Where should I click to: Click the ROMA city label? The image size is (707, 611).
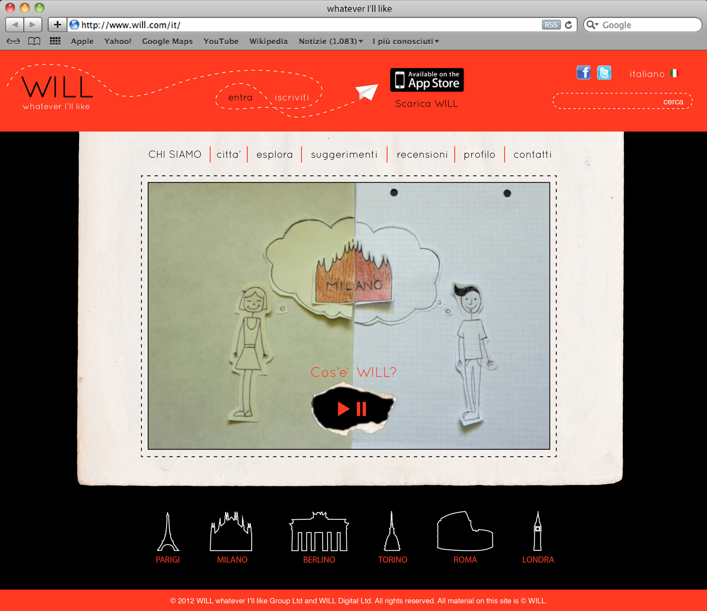coord(465,559)
